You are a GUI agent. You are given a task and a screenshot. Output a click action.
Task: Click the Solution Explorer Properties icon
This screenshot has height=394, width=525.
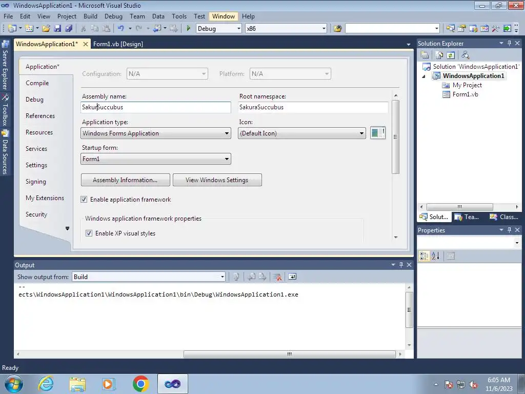coord(425,55)
